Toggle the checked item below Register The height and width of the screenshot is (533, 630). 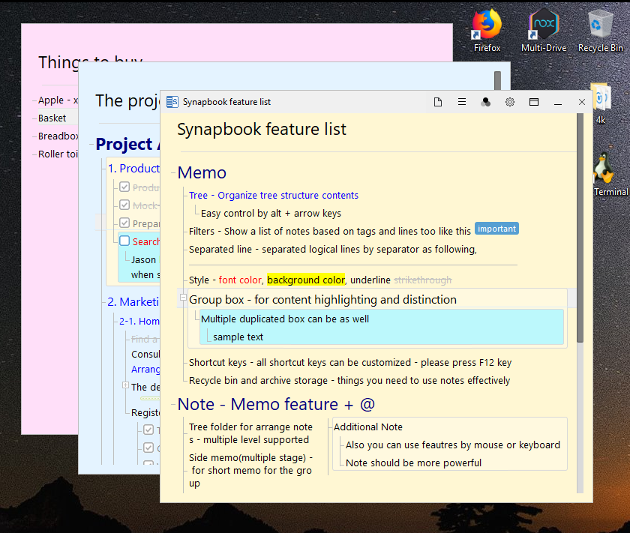pyautogui.click(x=148, y=430)
